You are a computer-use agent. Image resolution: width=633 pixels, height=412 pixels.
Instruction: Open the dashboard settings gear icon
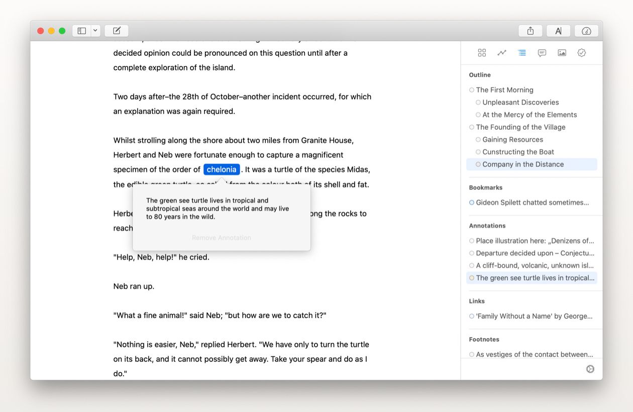590,369
